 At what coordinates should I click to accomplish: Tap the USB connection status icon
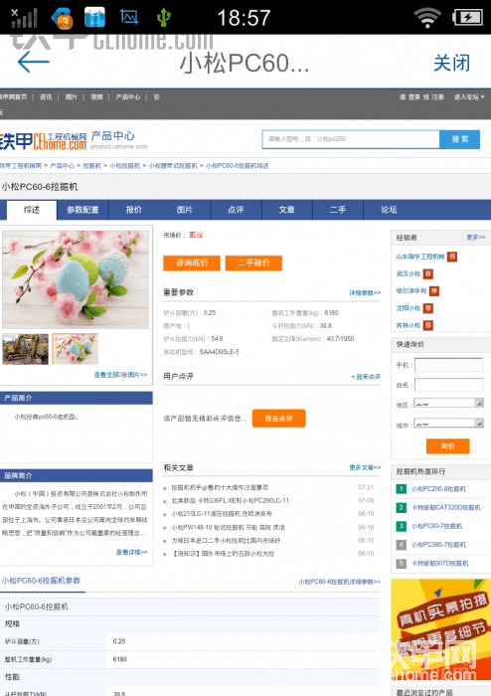pos(164,18)
